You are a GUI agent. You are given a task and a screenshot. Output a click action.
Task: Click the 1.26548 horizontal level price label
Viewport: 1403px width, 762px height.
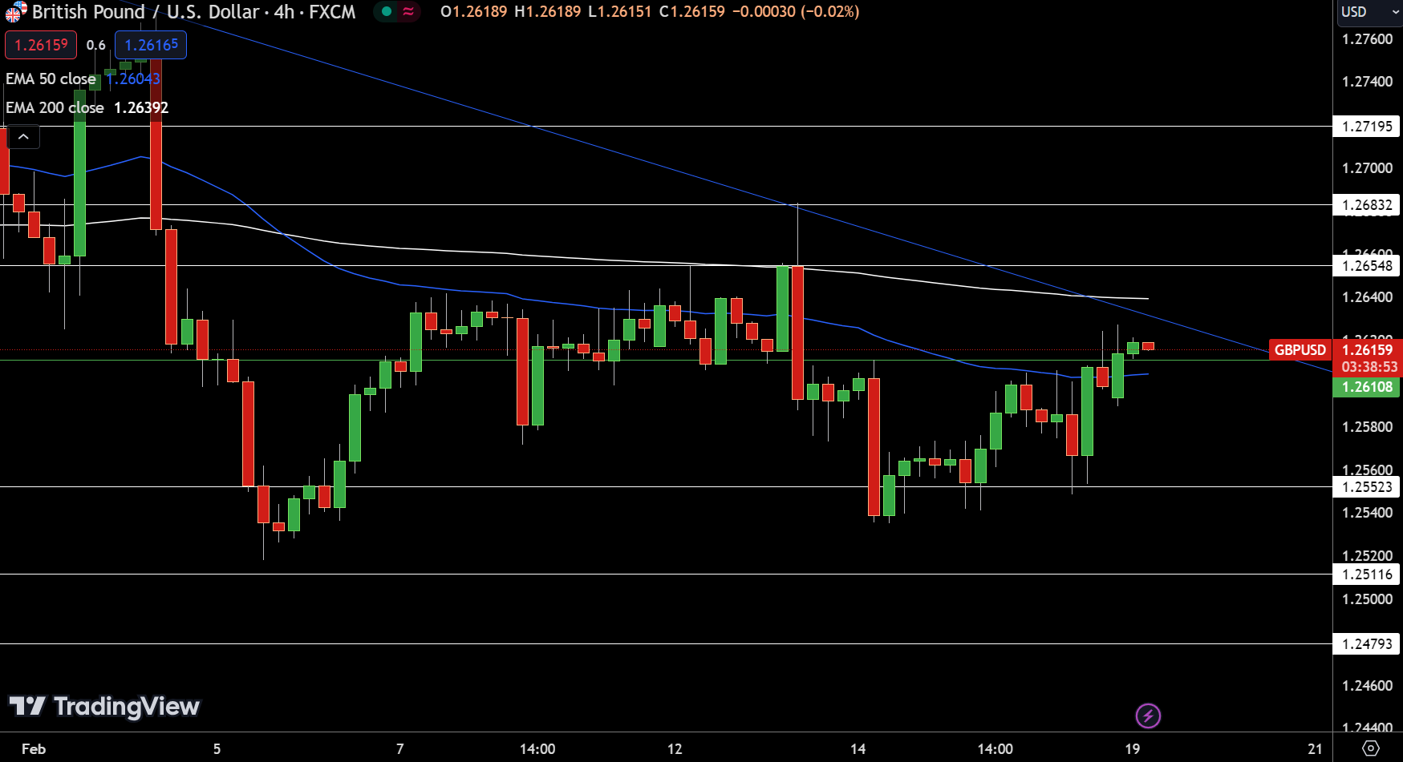pyautogui.click(x=1367, y=266)
